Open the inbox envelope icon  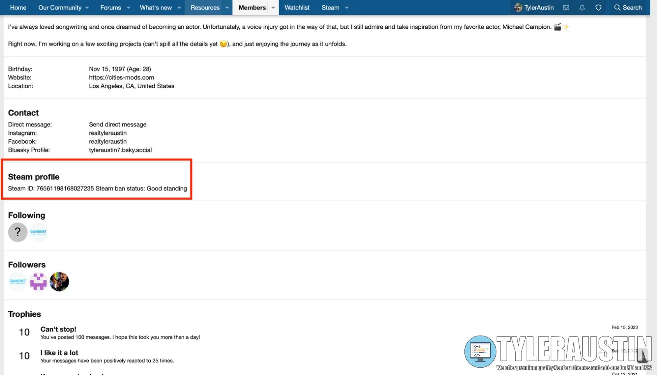pos(566,7)
